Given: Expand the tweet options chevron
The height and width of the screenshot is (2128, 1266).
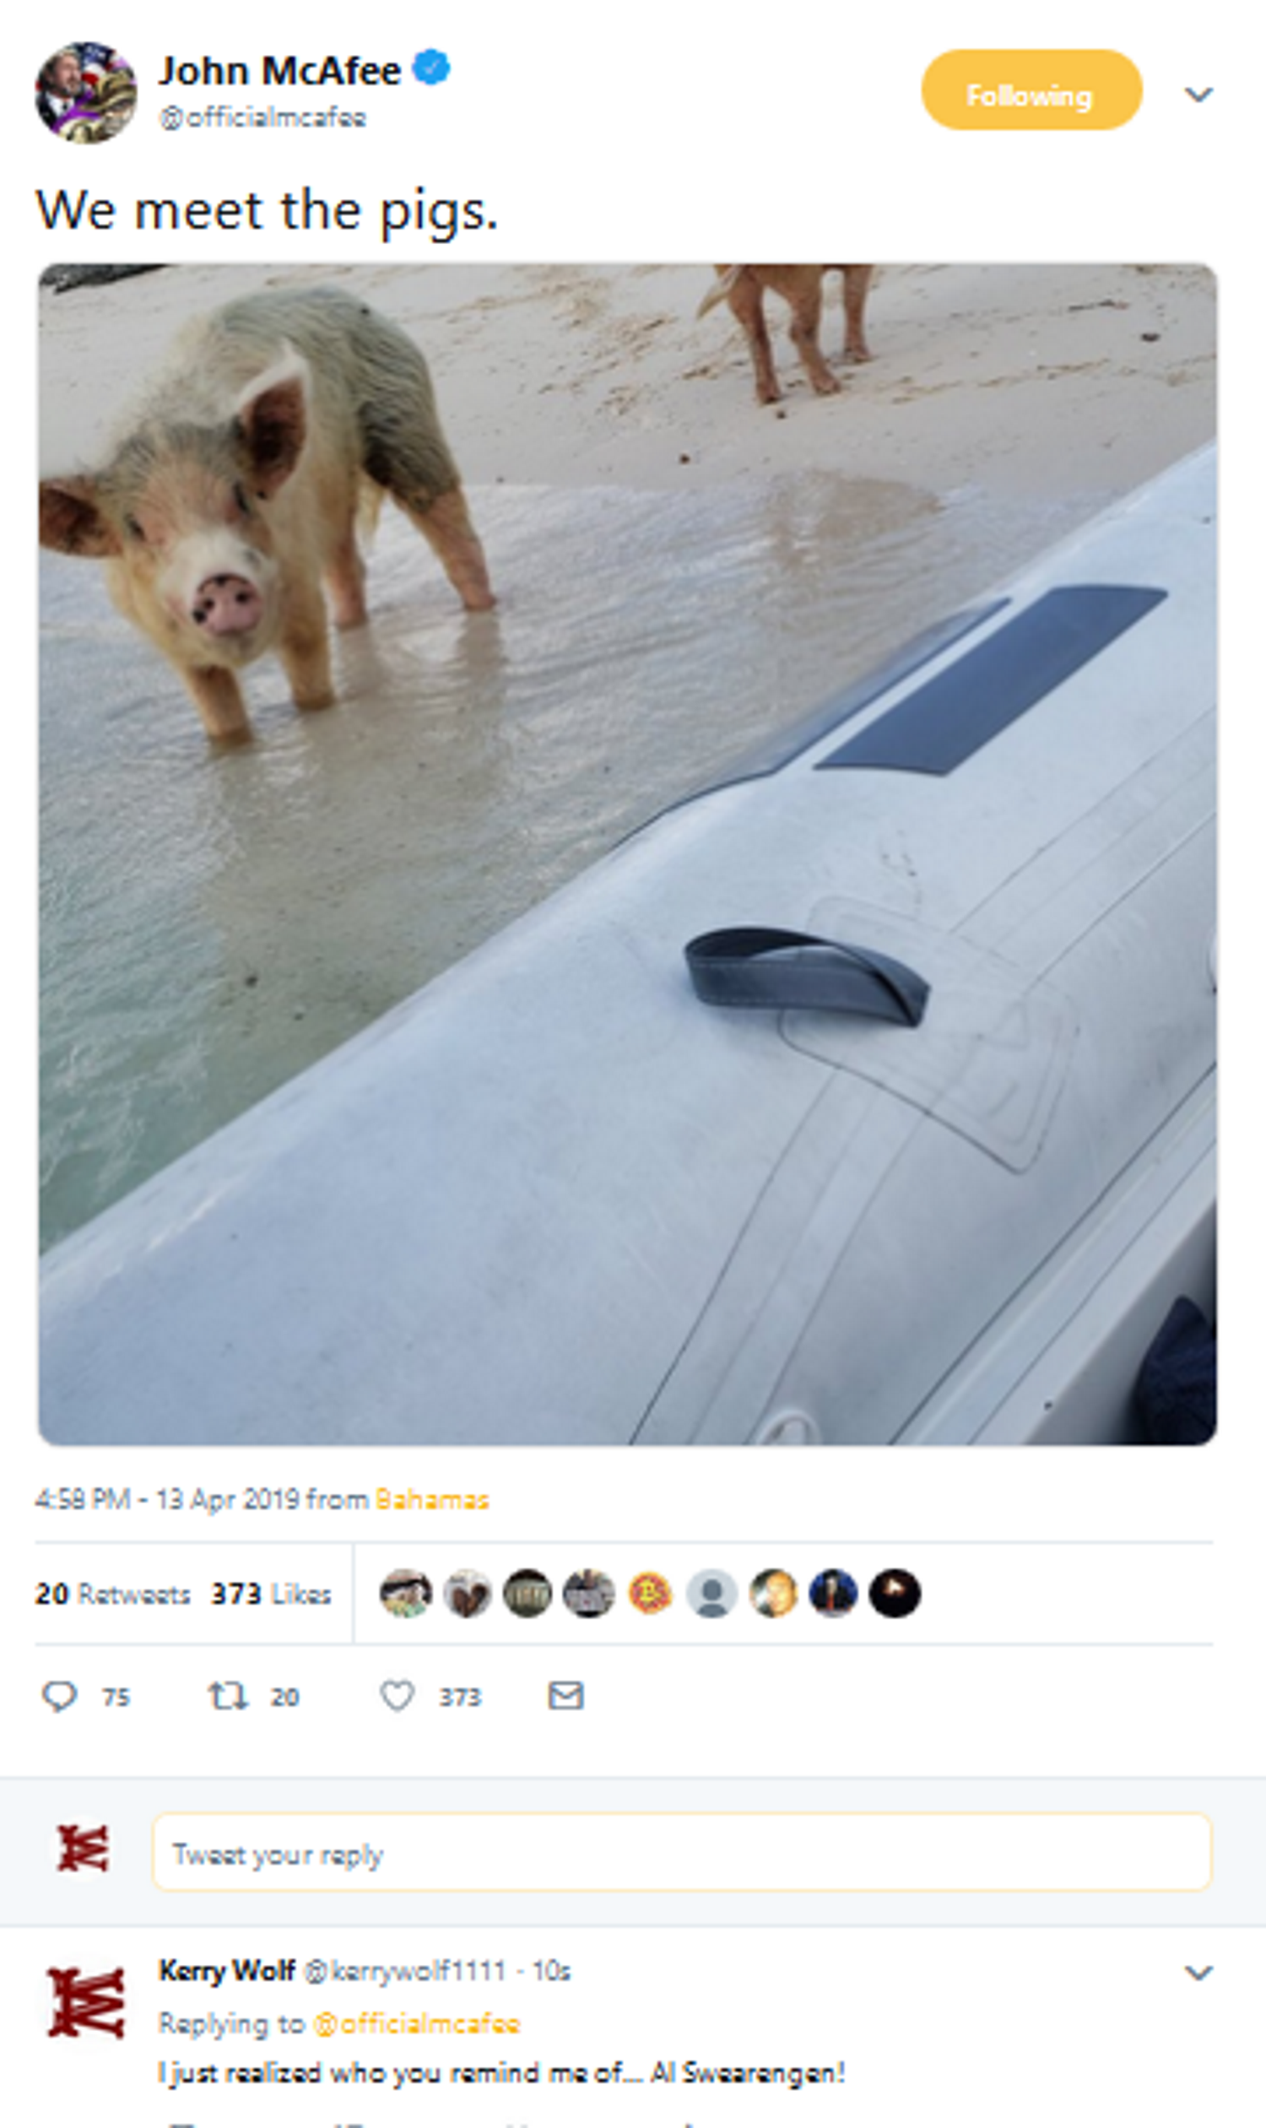Looking at the screenshot, I should (1198, 94).
